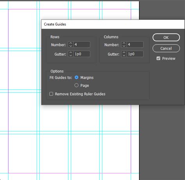Enable Remove Existing Ruler Guides checkbox
This screenshot has height=180, width=185.
51,94
